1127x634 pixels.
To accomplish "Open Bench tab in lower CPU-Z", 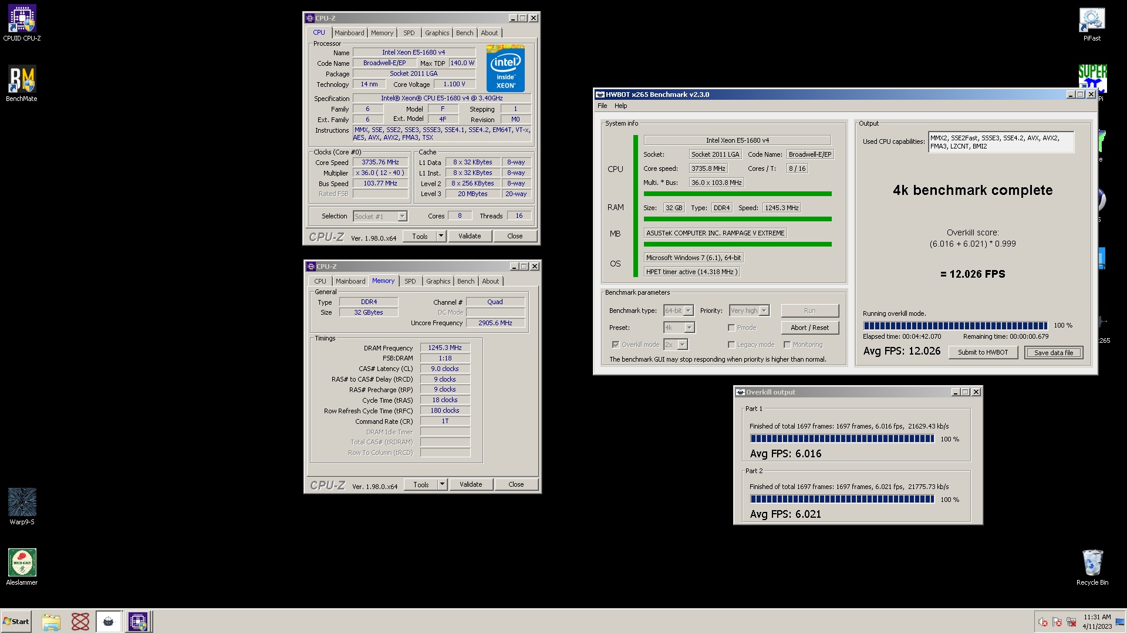I will point(466,281).
